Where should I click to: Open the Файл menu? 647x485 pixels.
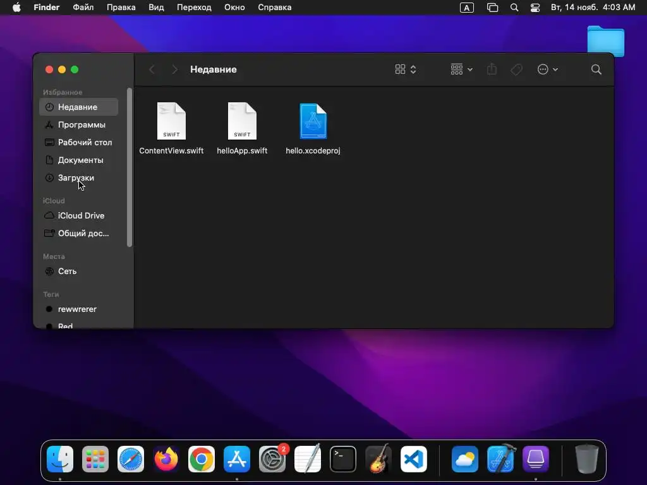[x=83, y=8]
